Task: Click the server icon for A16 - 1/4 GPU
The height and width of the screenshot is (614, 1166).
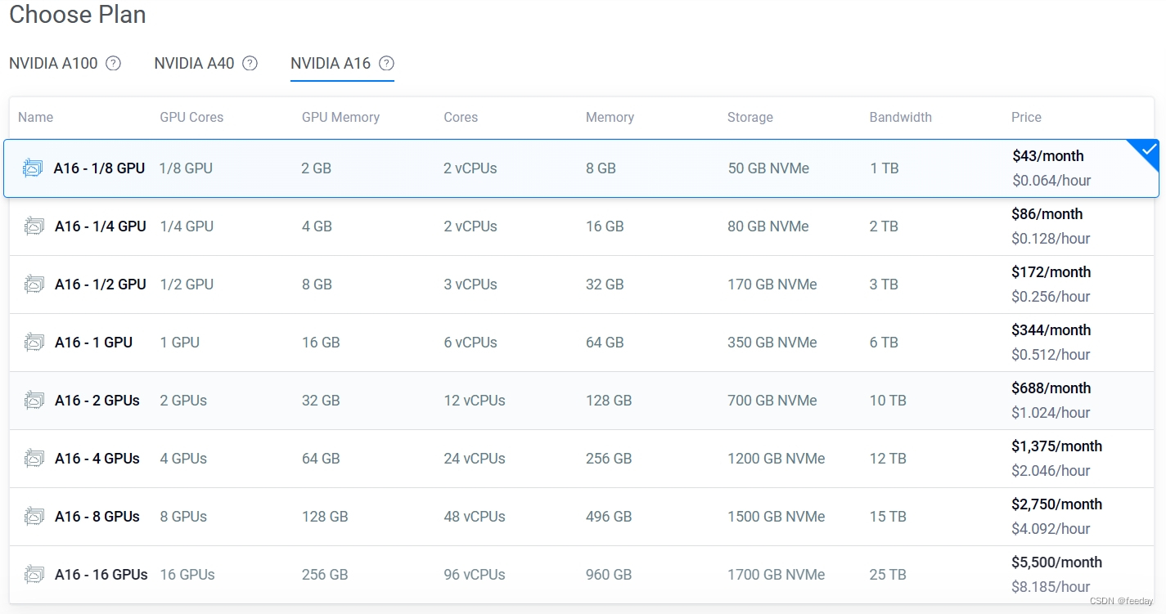Action: 34,226
